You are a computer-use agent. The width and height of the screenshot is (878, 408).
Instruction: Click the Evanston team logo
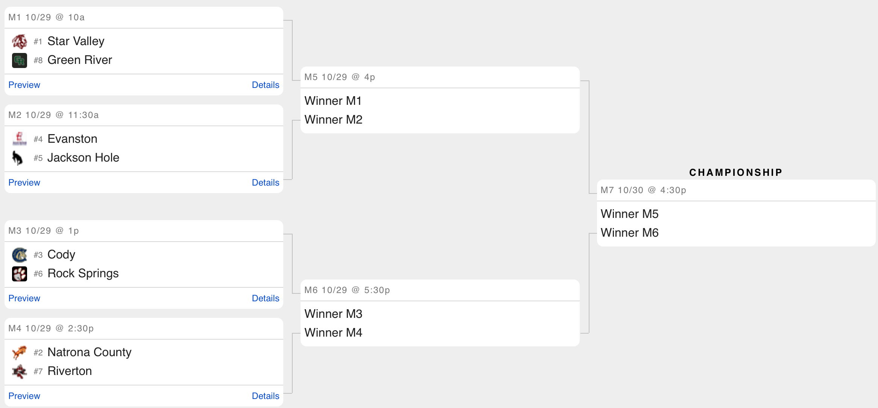(20, 139)
